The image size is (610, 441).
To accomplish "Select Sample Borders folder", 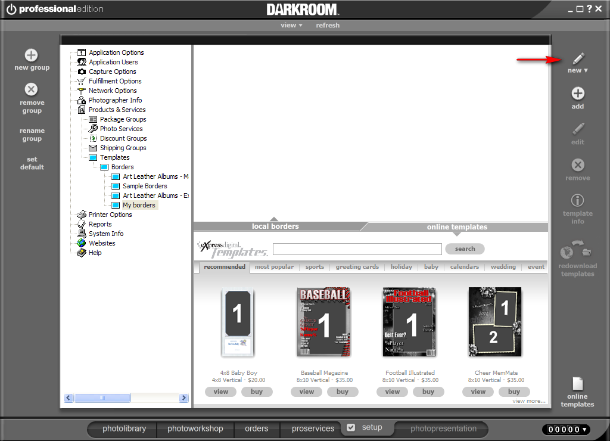I will click(145, 186).
